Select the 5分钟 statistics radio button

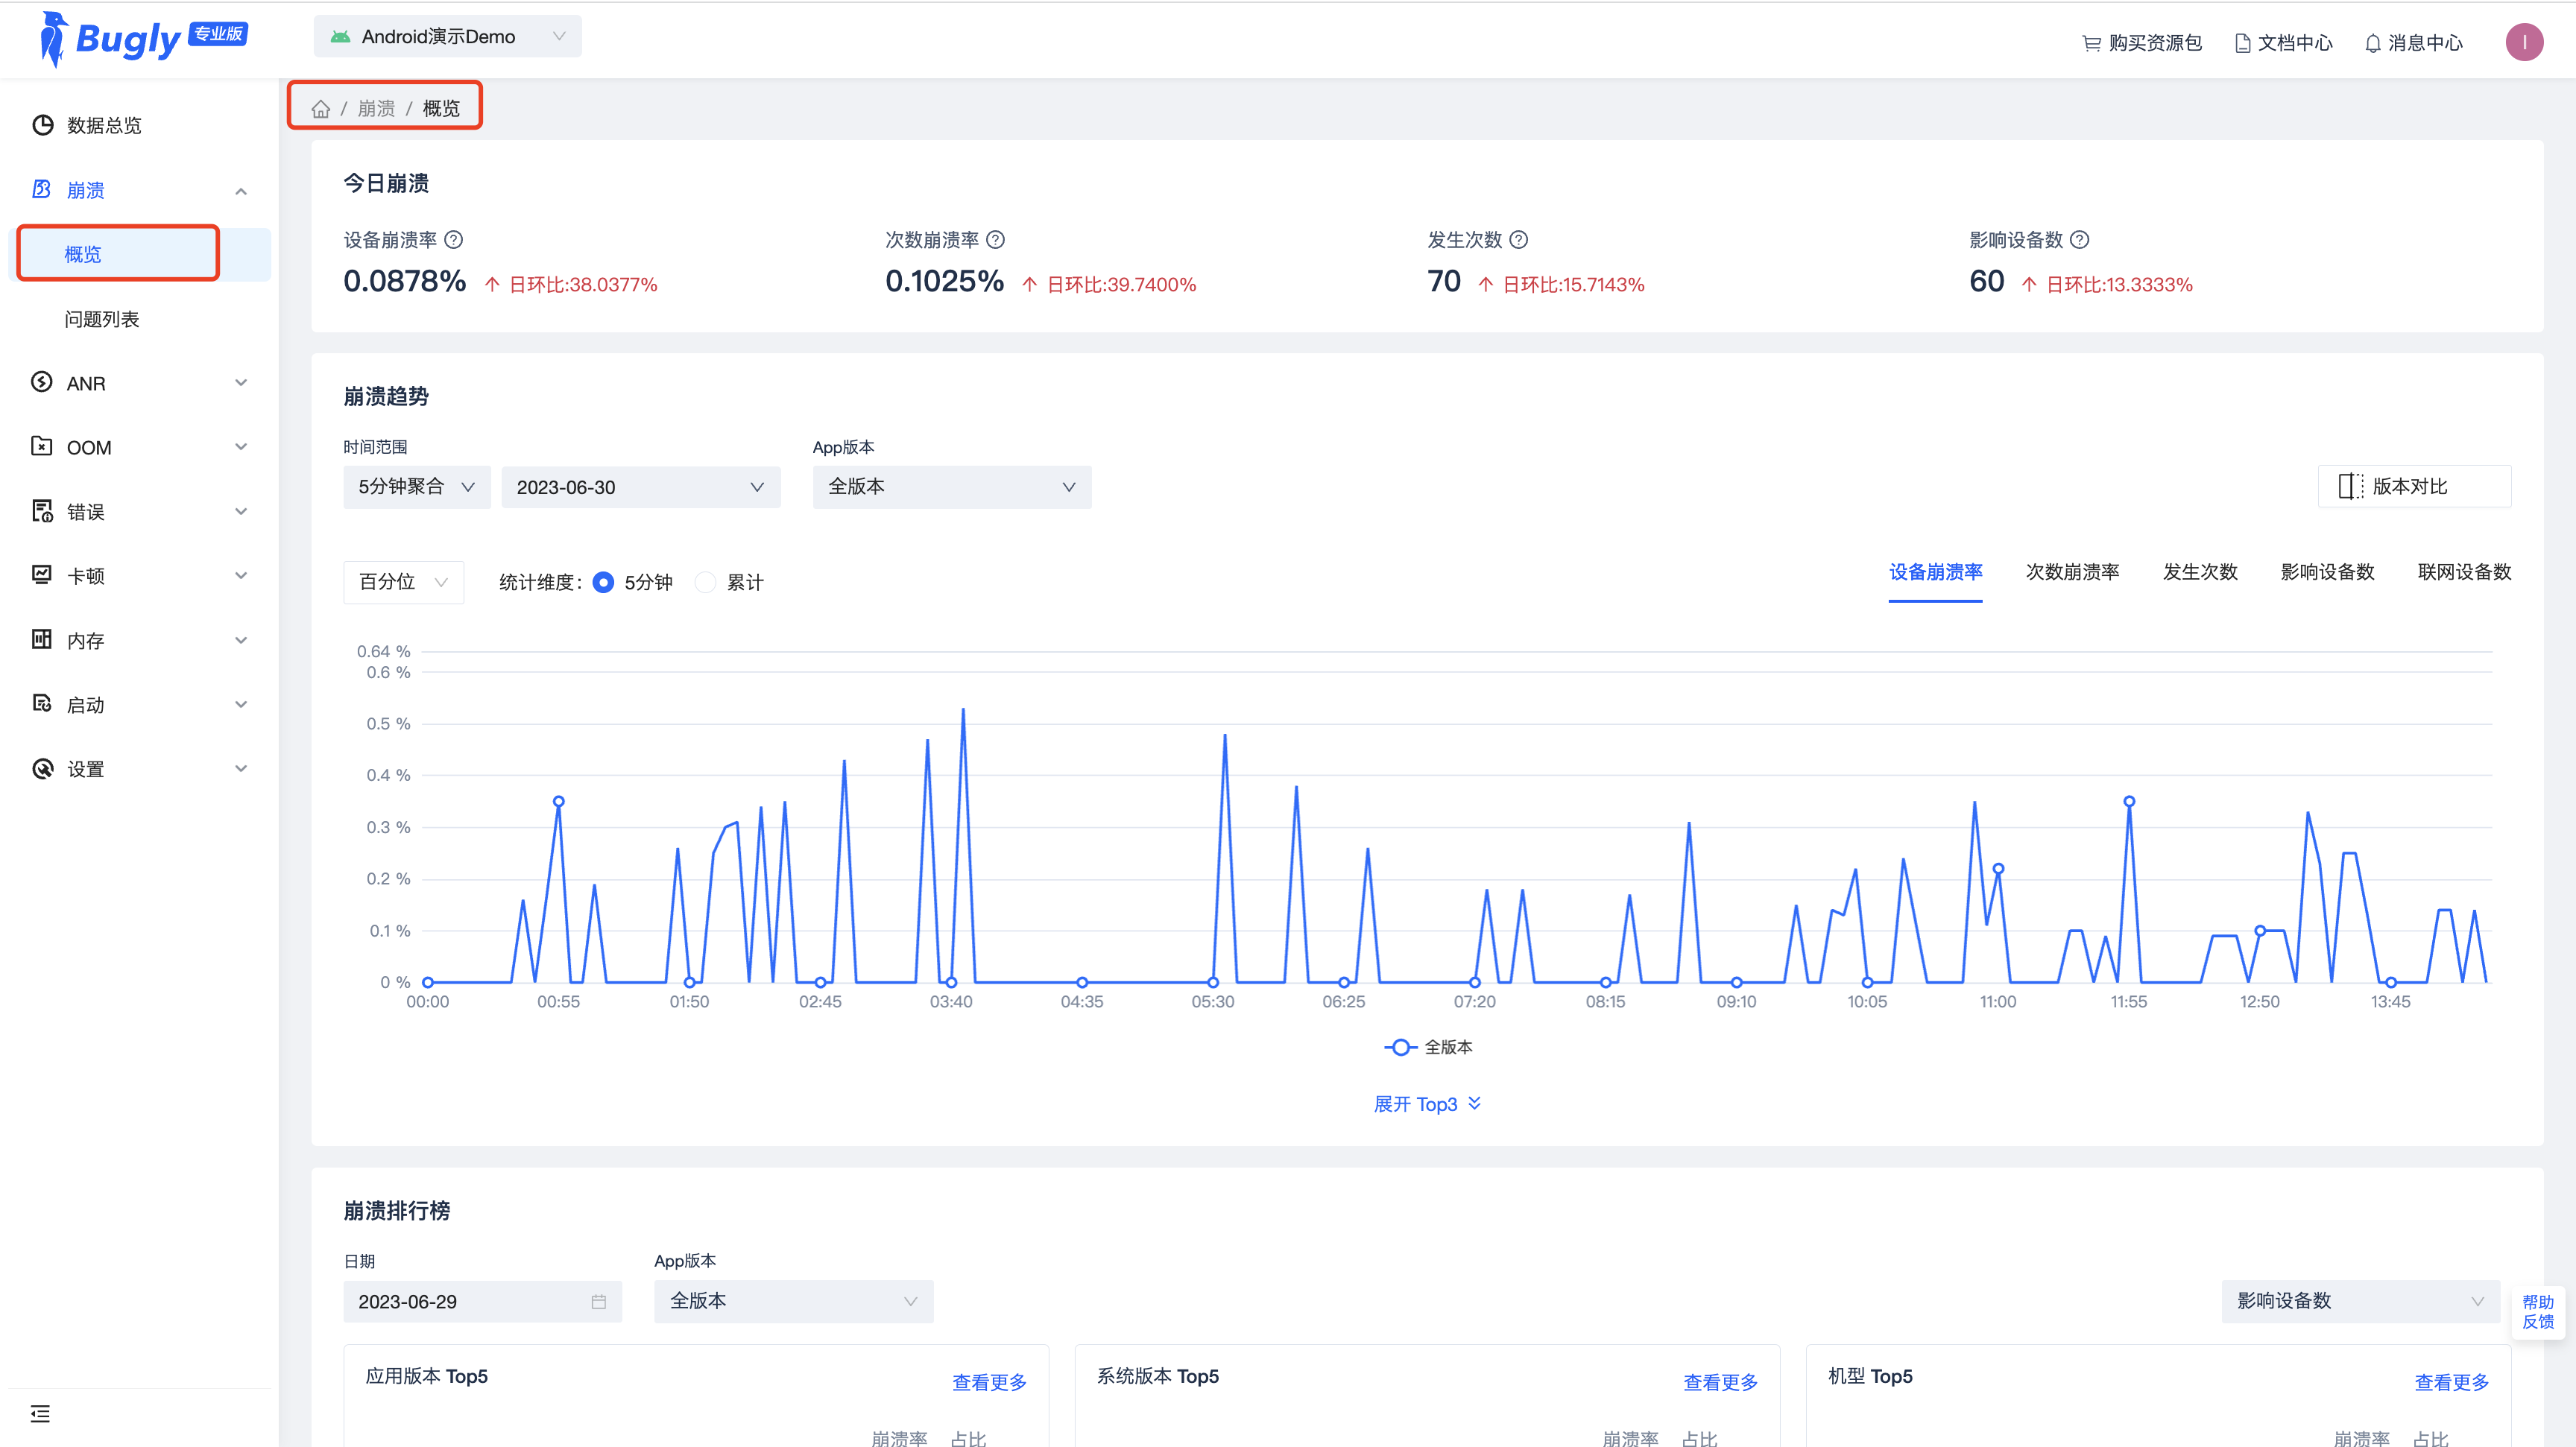point(603,583)
